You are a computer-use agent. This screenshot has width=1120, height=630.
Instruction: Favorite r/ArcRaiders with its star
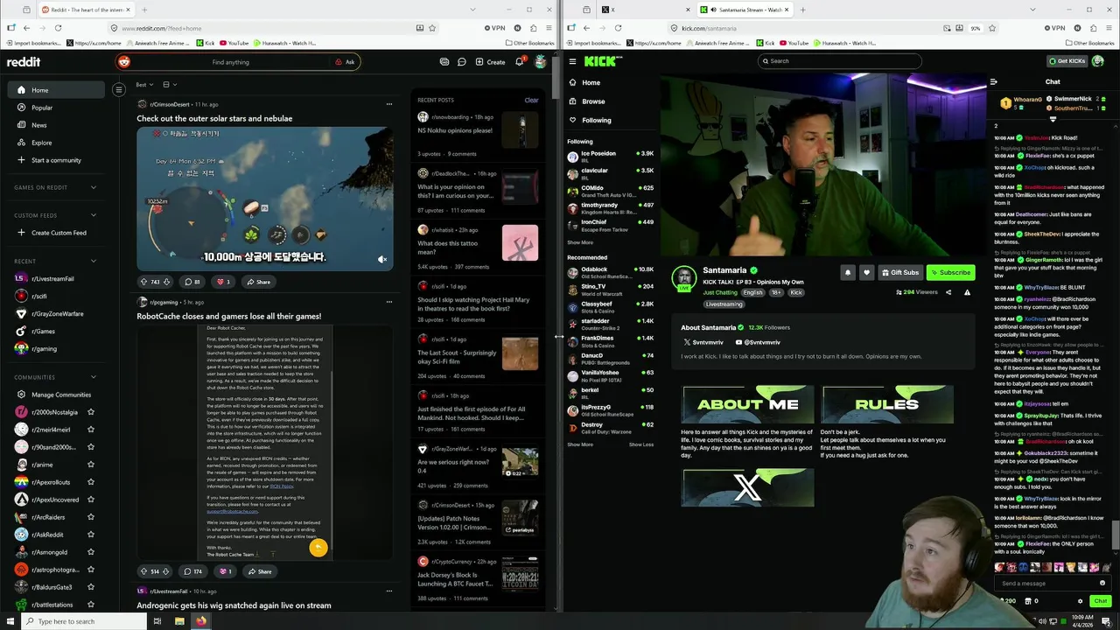click(x=90, y=517)
